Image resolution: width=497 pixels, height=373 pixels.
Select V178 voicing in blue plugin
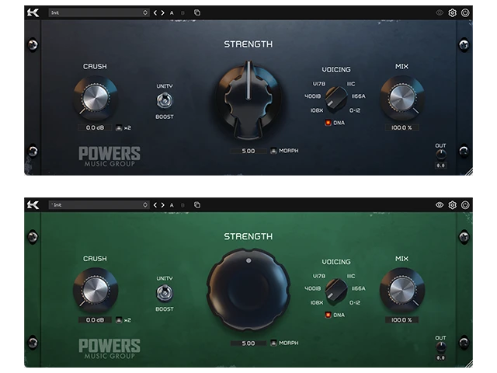[319, 84]
